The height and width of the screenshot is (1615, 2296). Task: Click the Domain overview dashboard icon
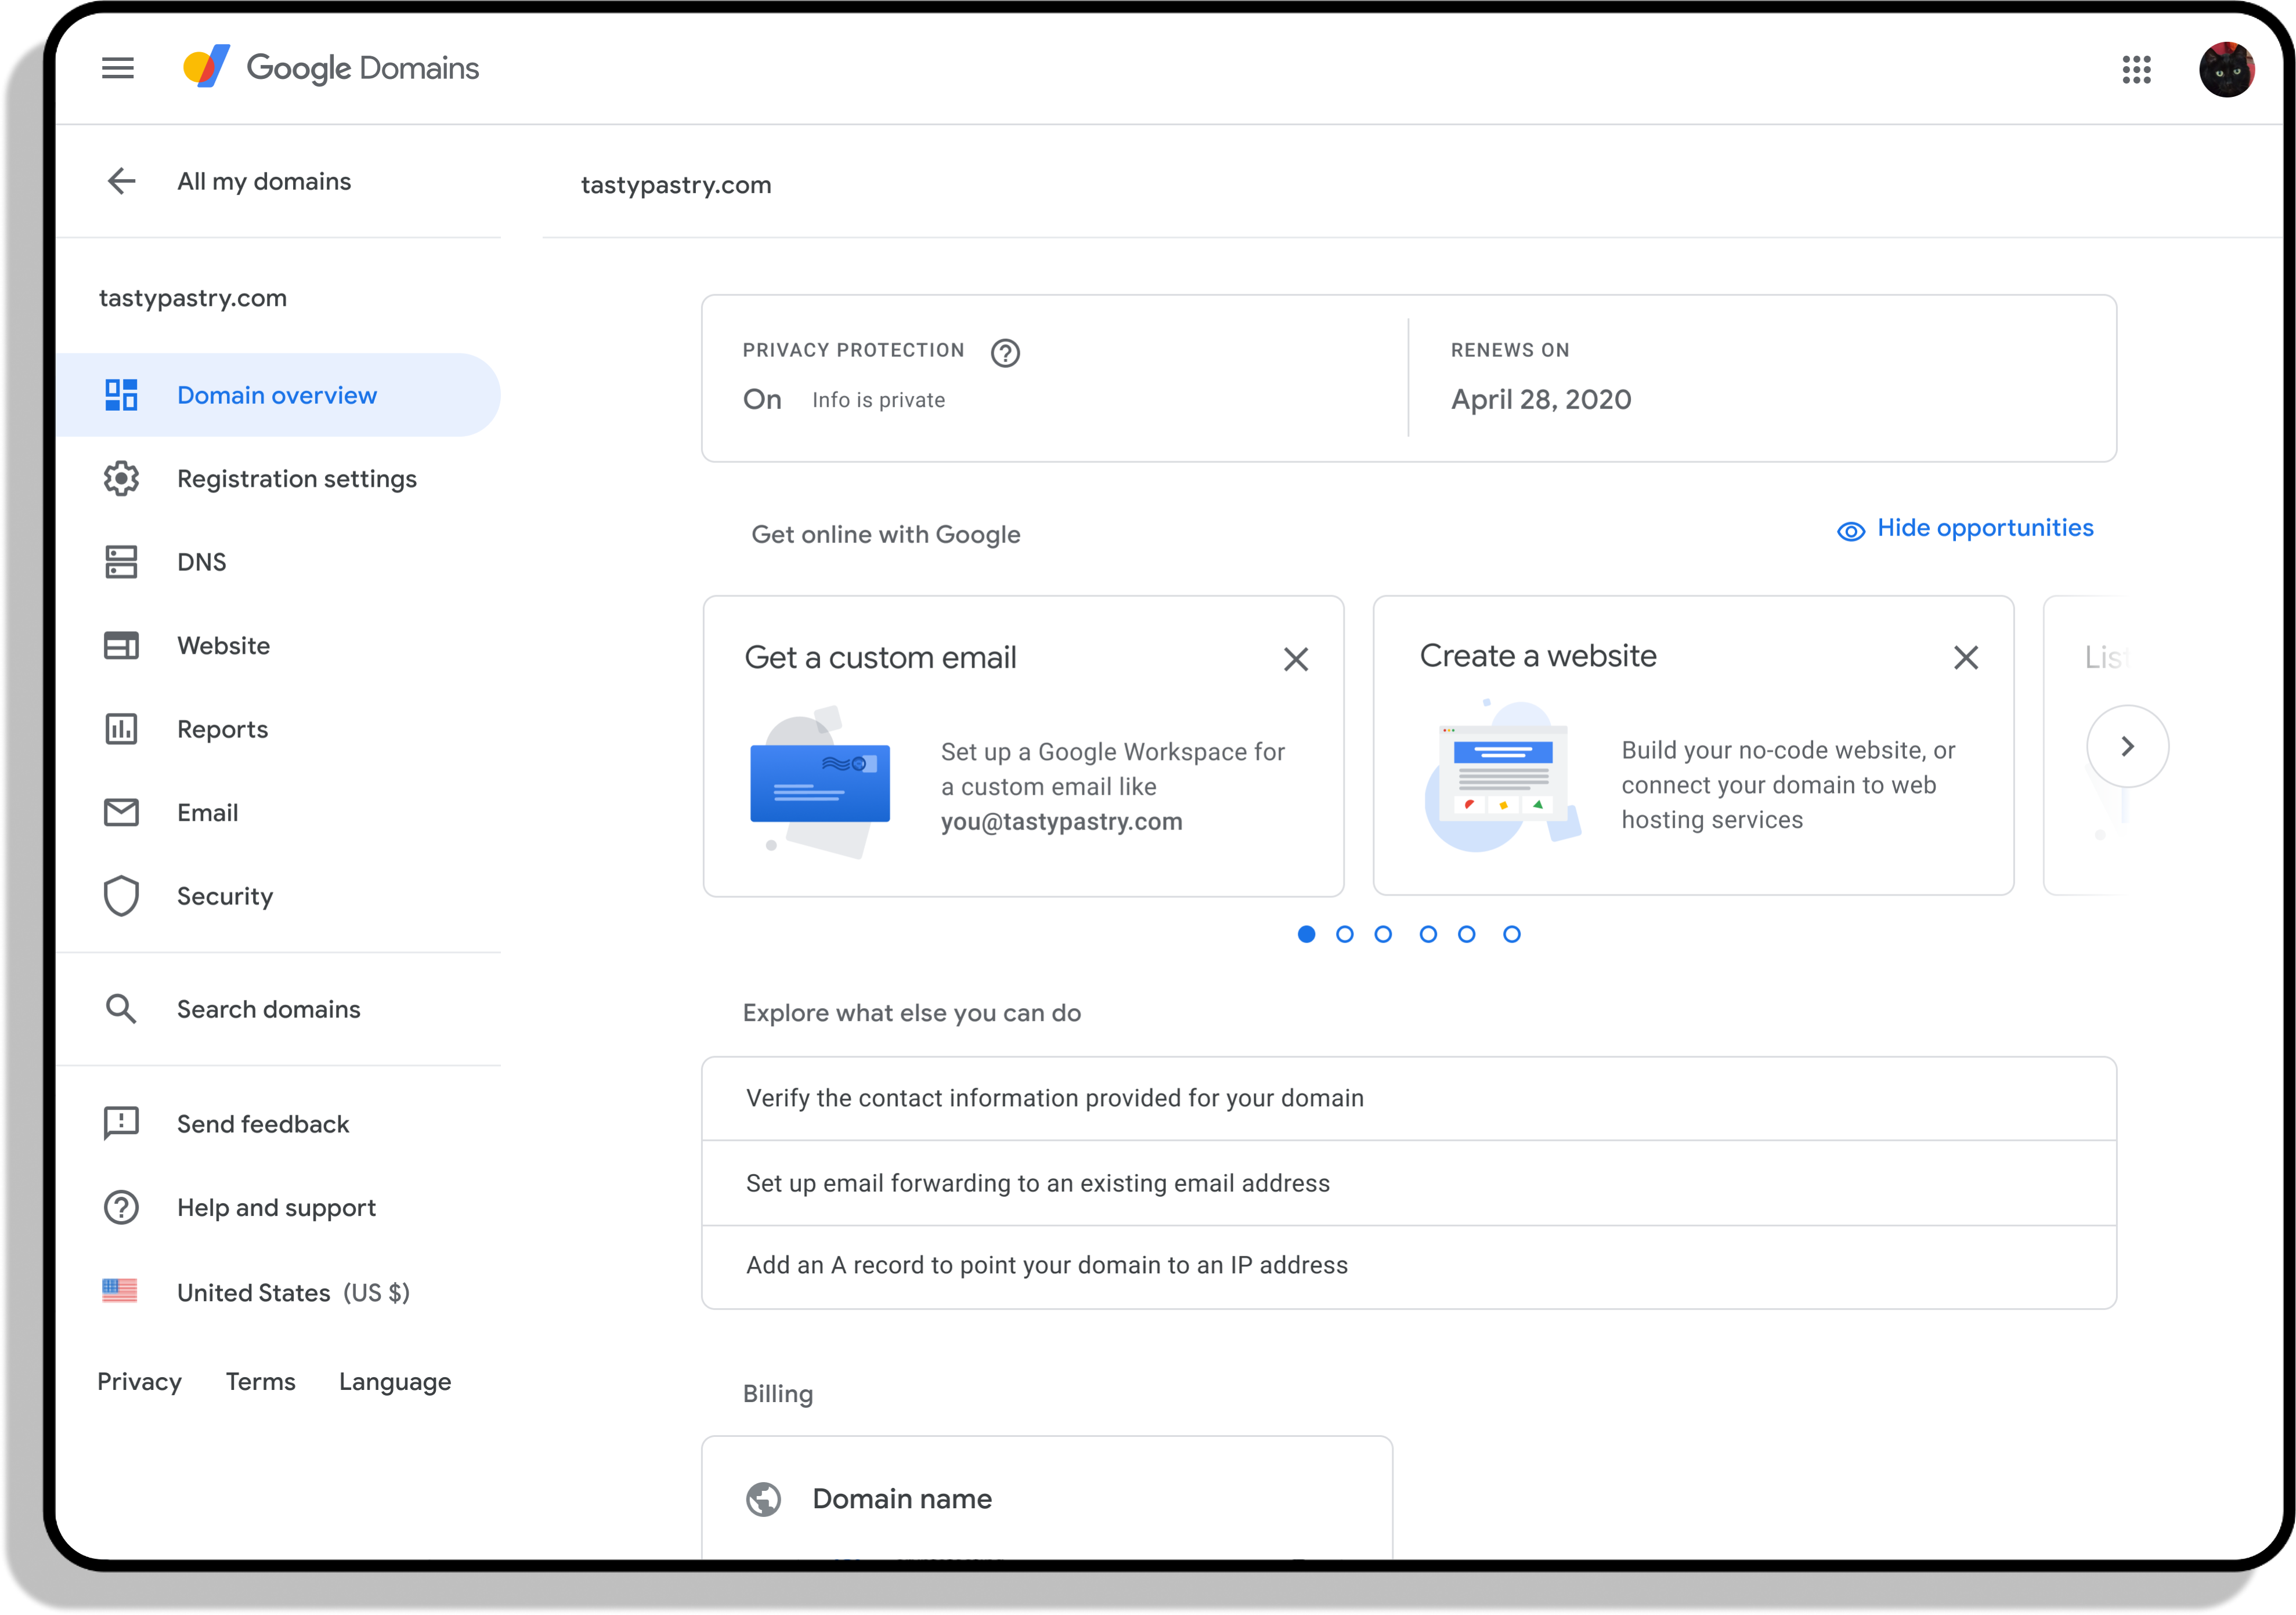click(121, 394)
